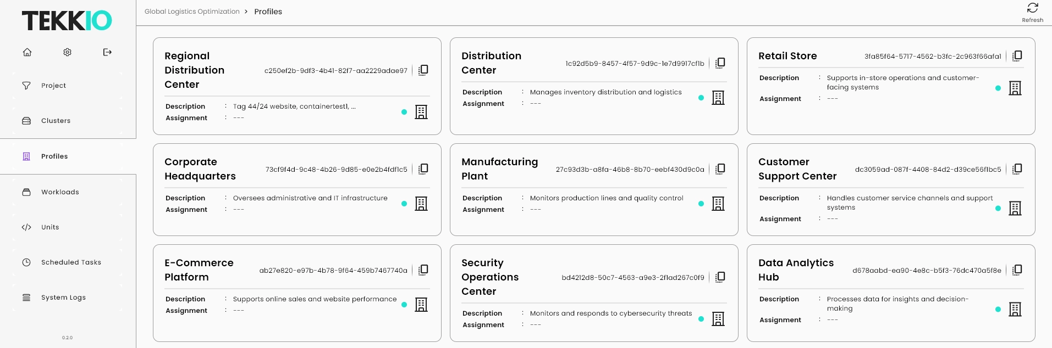Click Retail Store card title

coord(787,56)
